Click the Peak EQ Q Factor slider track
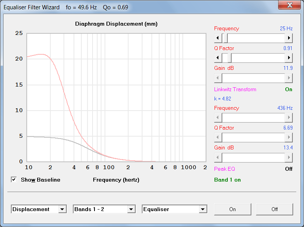The height and width of the screenshot is (227, 304). point(253,137)
